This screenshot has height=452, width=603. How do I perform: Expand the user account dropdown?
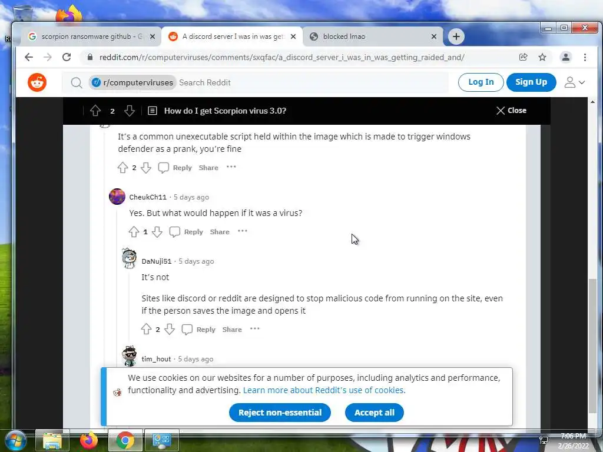575,82
